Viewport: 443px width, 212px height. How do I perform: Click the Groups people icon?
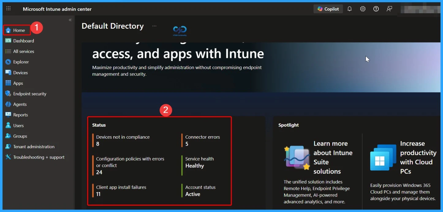click(x=8, y=136)
